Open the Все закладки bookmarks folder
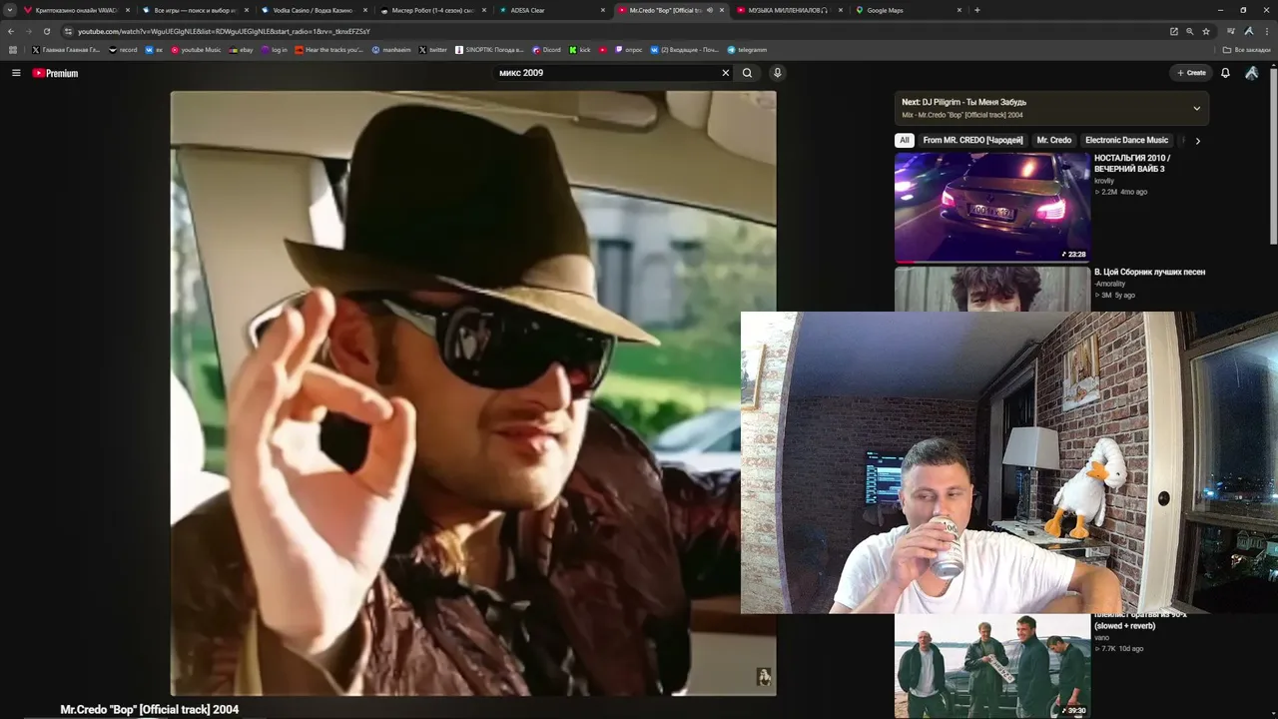Image resolution: width=1278 pixels, height=719 pixels. (1247, 50)
